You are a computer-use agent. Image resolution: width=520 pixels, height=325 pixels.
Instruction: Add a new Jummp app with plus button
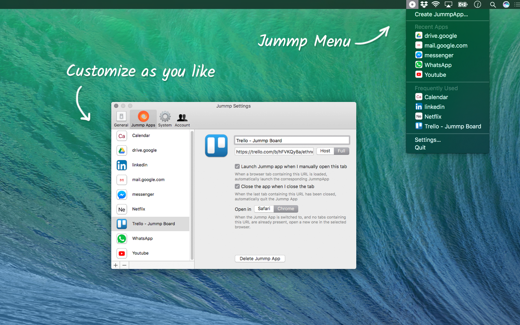116,265
